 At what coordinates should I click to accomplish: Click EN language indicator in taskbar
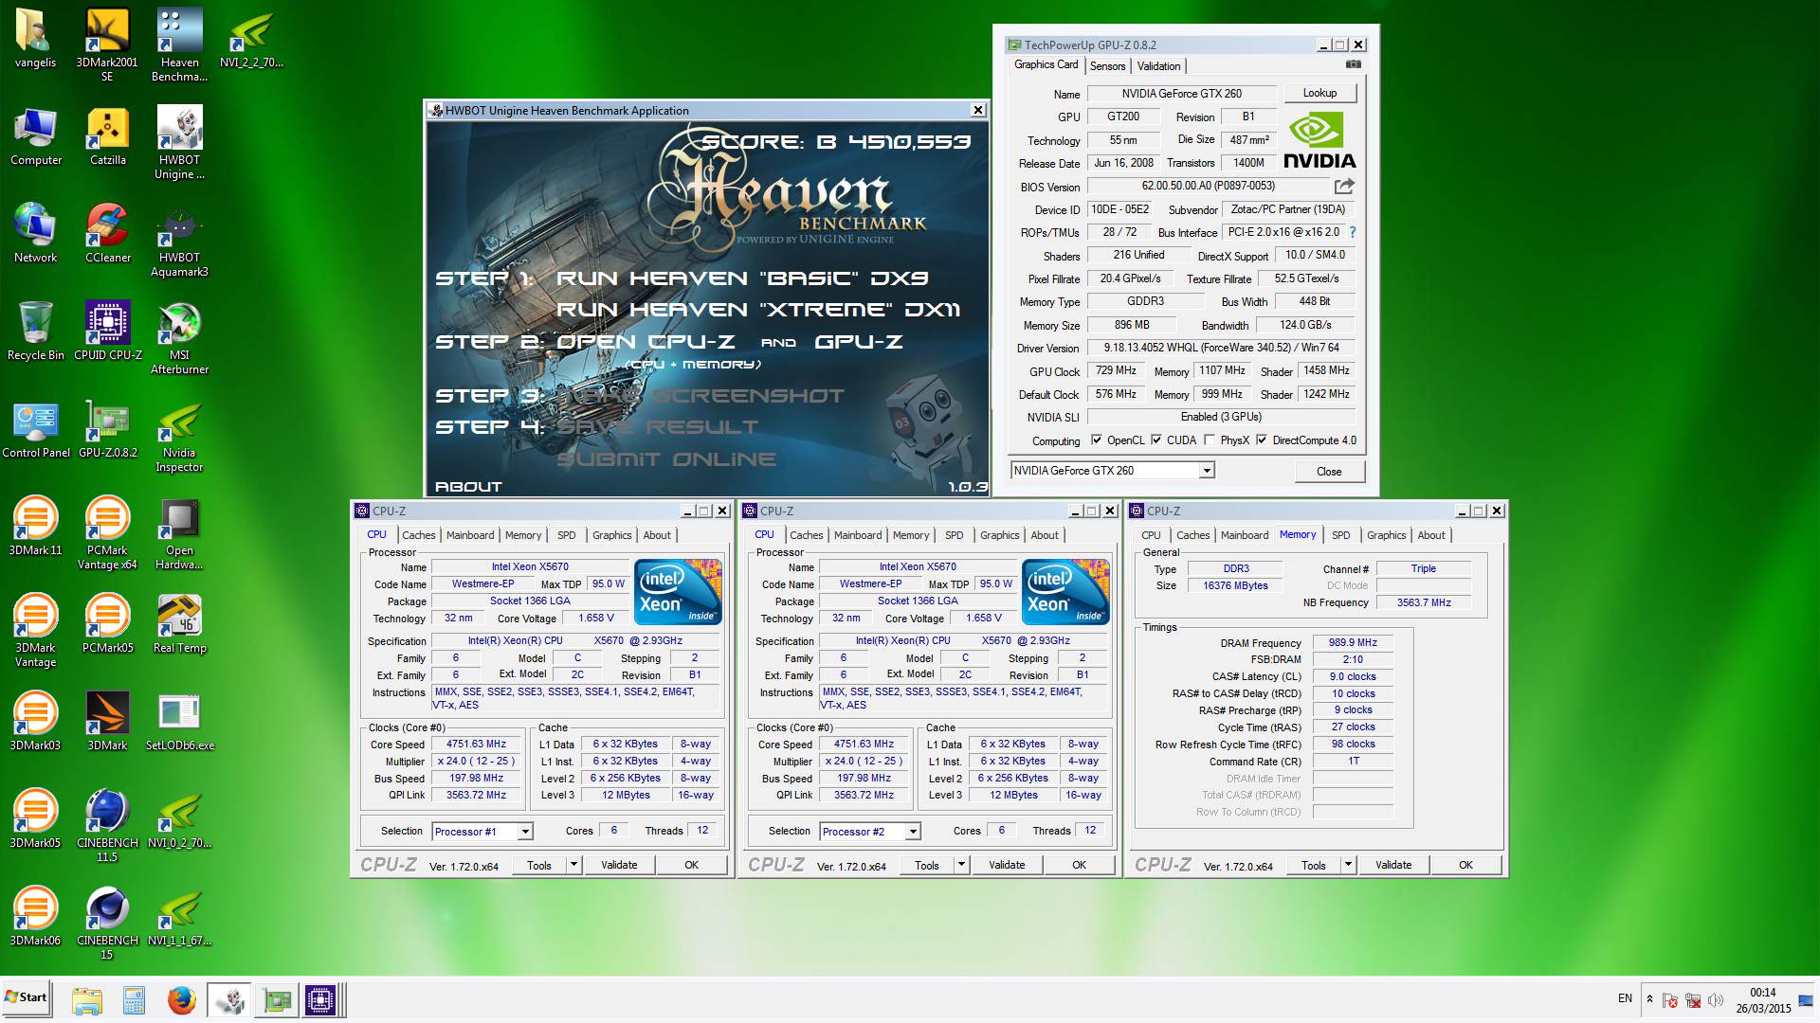pos(1625,998)
